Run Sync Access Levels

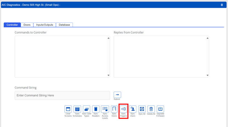[105, 109]
